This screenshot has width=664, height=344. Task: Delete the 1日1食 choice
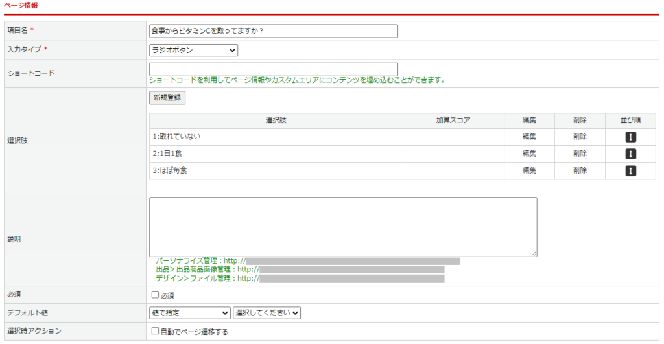click(x=580, y=154)
